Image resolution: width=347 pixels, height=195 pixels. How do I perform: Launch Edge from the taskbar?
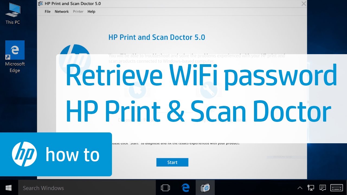185,188
